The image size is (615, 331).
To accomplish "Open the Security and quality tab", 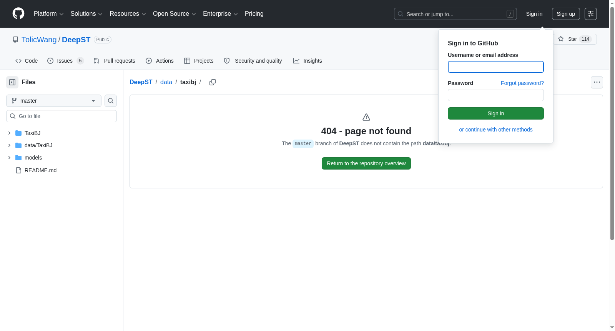I will pyautogui.click(x=253, y=61).
